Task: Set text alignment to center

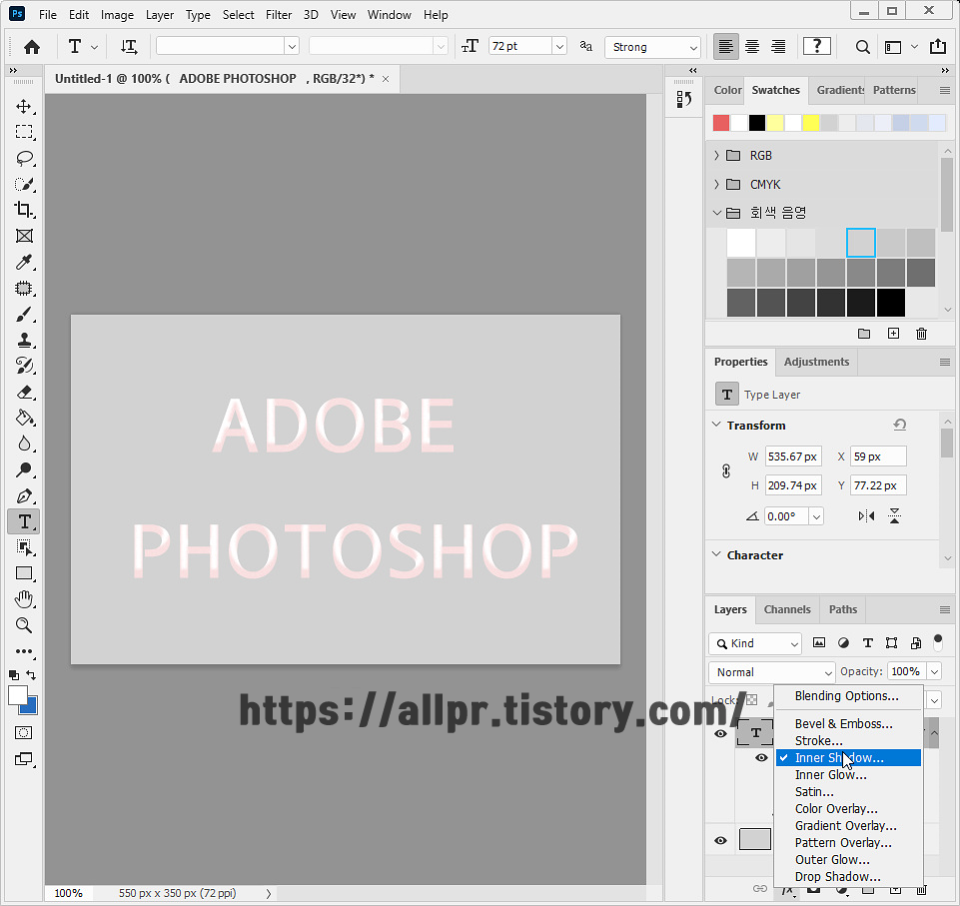Action: tap(752, 47)
